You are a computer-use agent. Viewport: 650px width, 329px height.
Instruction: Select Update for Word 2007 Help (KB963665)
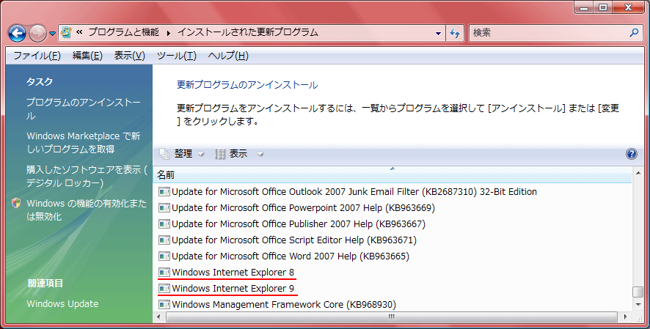(284, 256)
